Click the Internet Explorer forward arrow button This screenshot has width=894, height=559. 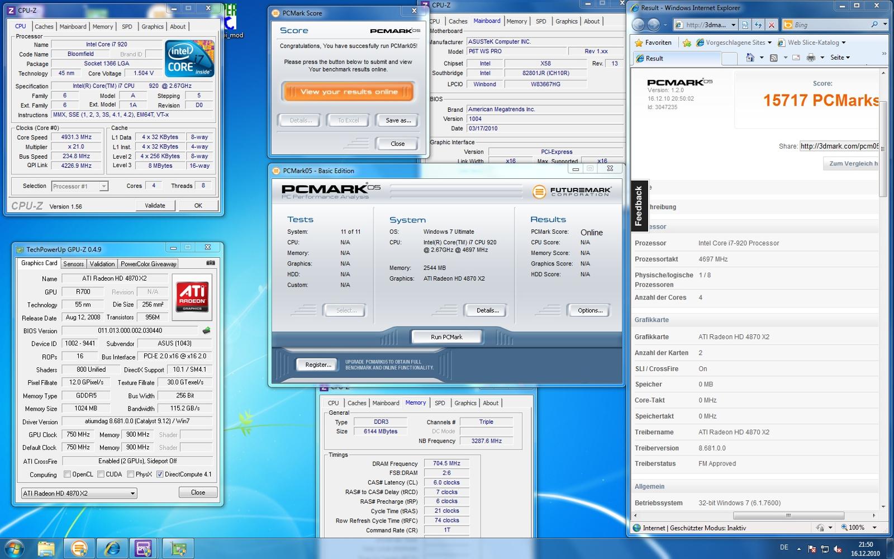coord(653,25)
